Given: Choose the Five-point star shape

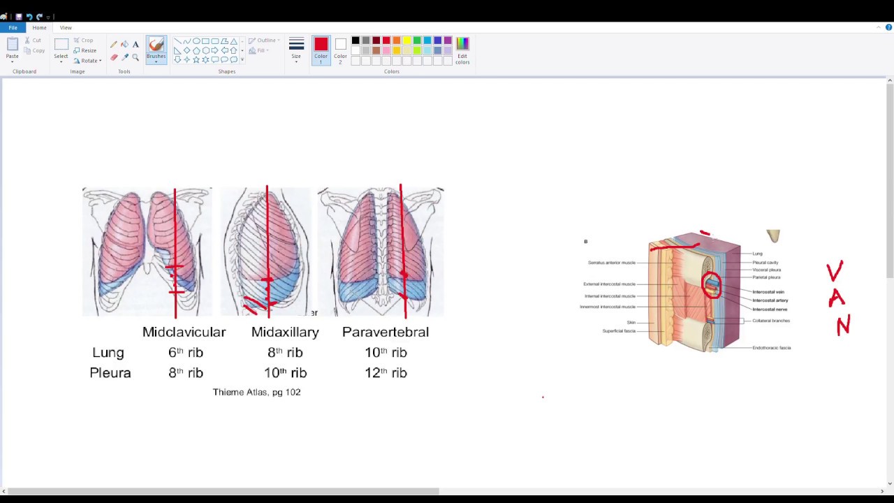Looking at the screenshot, I should (196, 59).
